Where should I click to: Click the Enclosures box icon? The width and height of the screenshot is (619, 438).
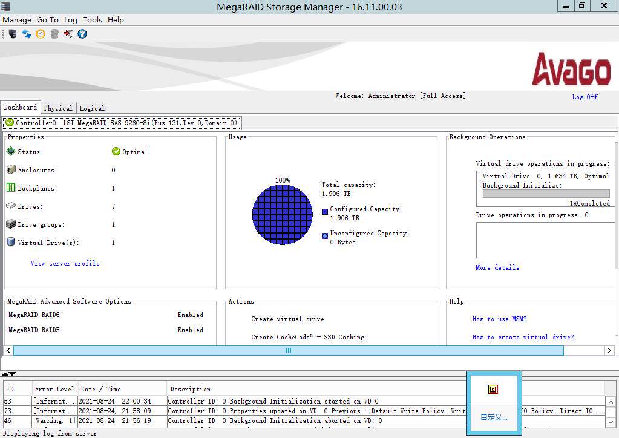(11, 169)
